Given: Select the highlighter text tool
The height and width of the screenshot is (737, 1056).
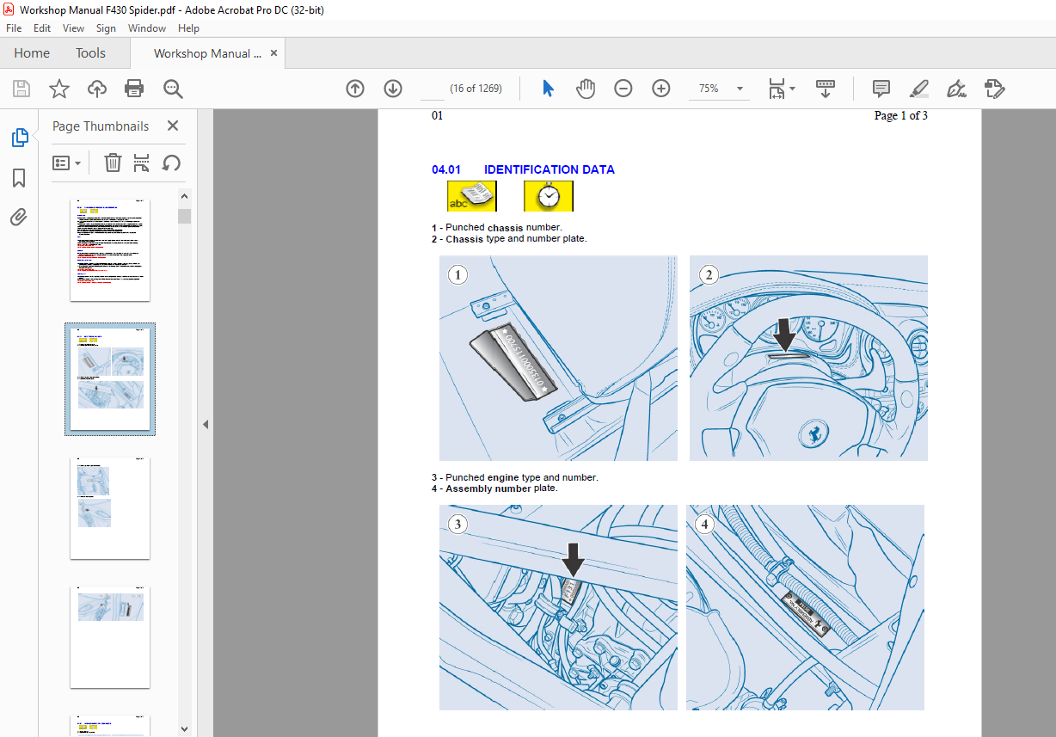Looking at the screenshot, I should (x=919, y=89).
